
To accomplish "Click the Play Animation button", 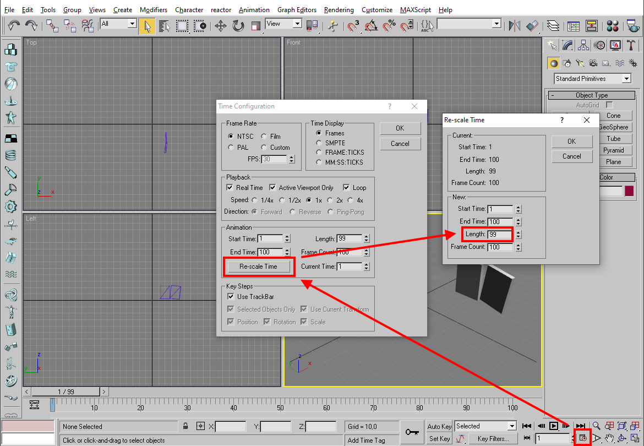I will [554, 426].
